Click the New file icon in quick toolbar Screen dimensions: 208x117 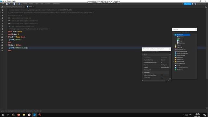click(x=7, y=4)
